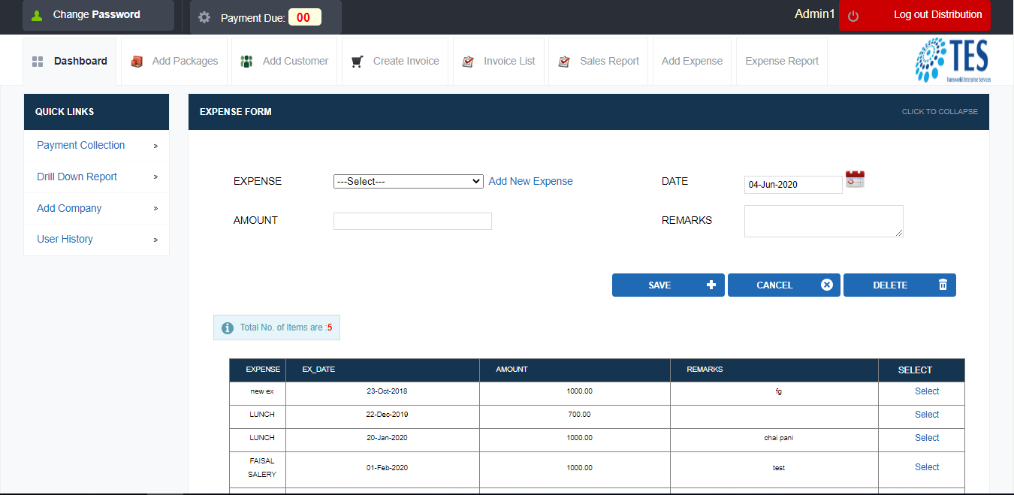Click the arrow beside User History
The width and height of the screenshot is (1014, 495).
click(x=155, y=240)
